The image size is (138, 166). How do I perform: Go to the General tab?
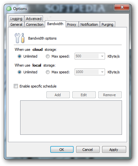pyautogui.click(x=16, y=24)
